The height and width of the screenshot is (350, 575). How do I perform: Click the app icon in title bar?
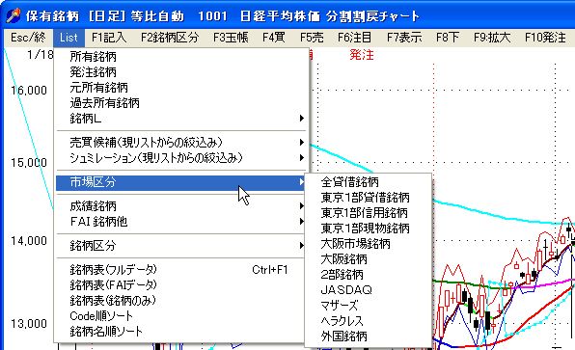pos(13,15)
